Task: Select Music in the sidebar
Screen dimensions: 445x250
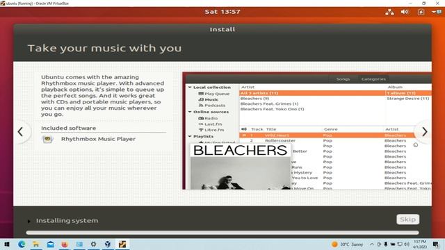Action: (209, 99)
